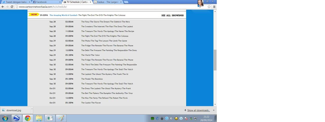325x122 pixels.
Task: Click the scrollbar up arrow
Action: click(x=215, y=11)
